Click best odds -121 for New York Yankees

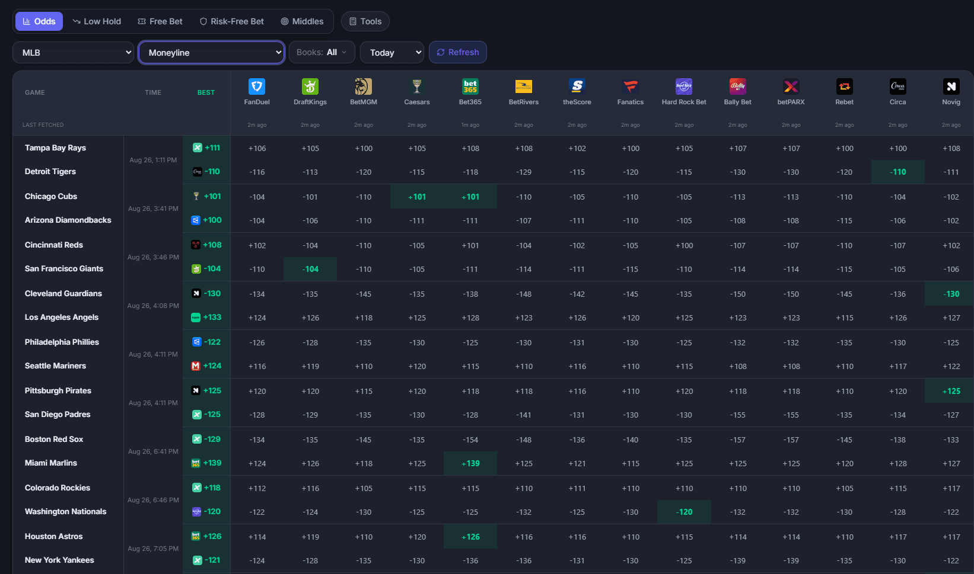tap(212, 560)
